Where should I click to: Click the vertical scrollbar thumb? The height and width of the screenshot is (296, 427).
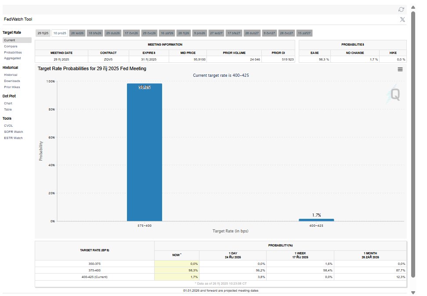(413, 144)
